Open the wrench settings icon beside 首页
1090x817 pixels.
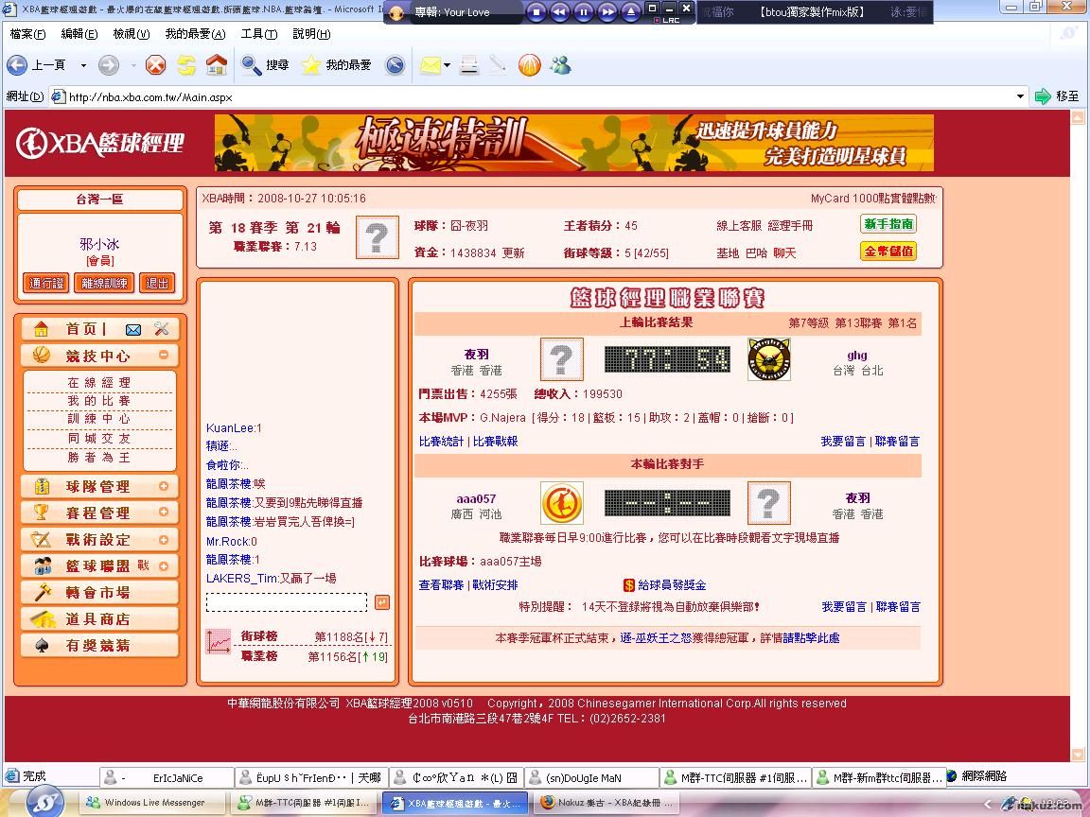161,329
